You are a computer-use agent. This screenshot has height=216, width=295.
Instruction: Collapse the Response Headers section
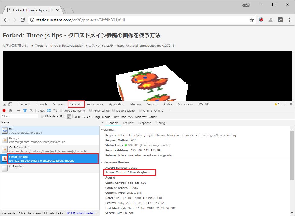(x=102, y=162)
